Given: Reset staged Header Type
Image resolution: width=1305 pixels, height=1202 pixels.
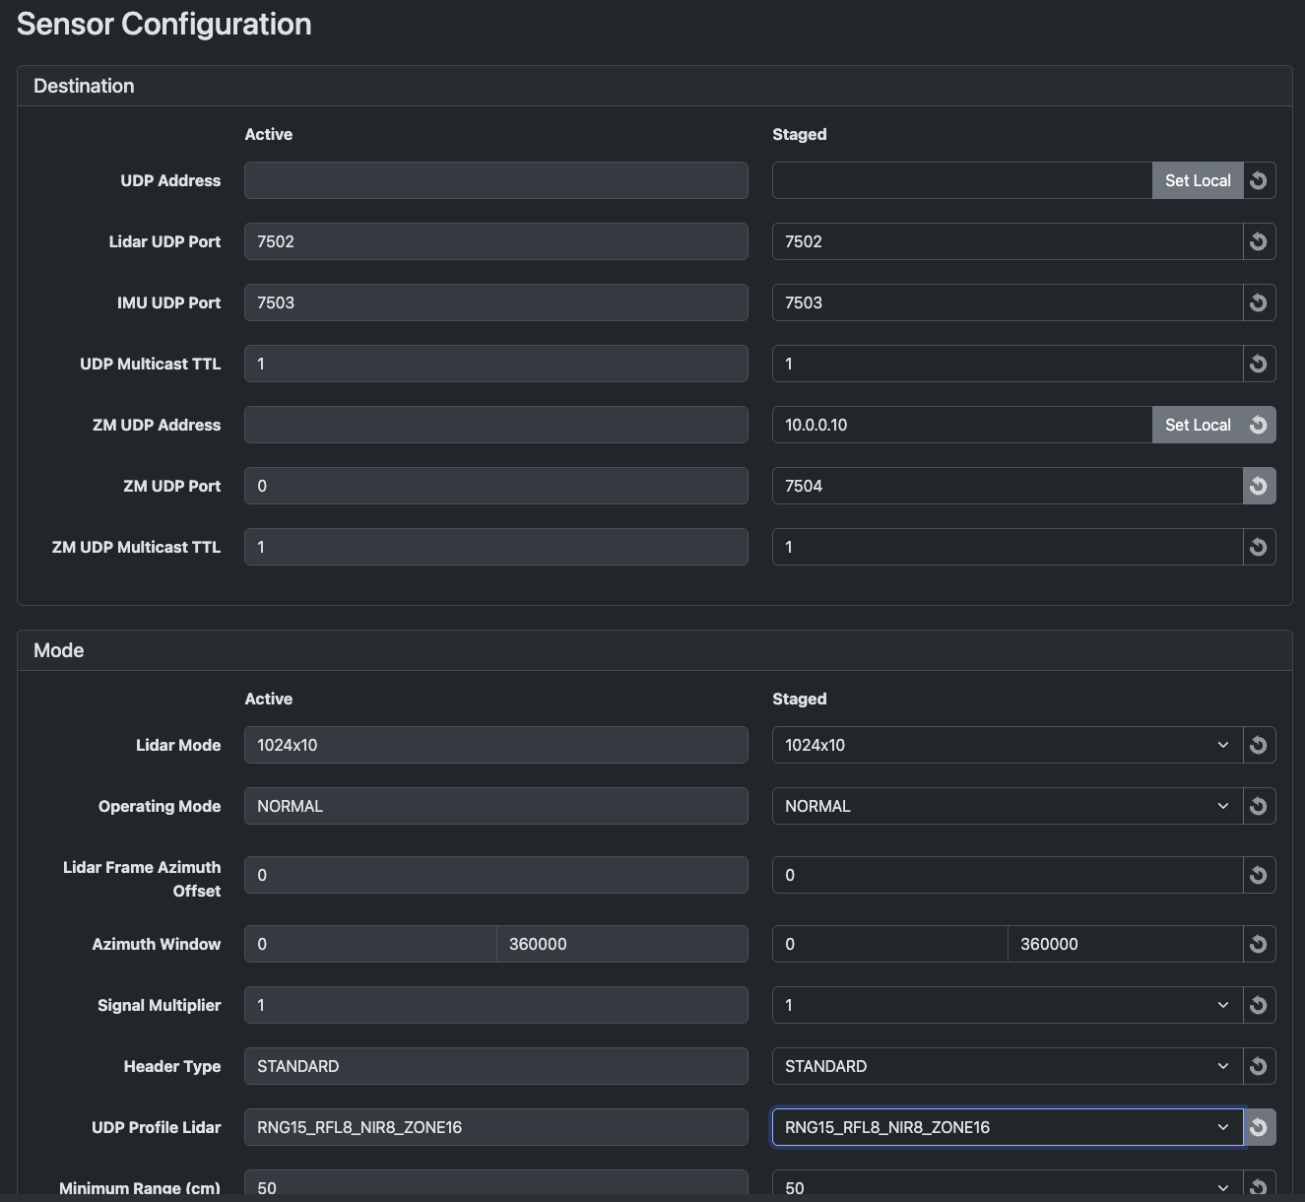Looking at the screenshot, I should (1259, 1066).
